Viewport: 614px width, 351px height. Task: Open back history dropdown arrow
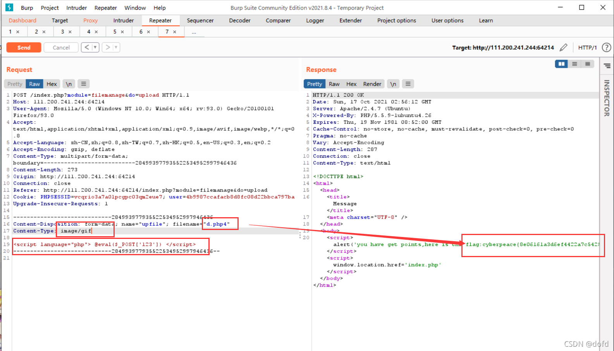95,47
